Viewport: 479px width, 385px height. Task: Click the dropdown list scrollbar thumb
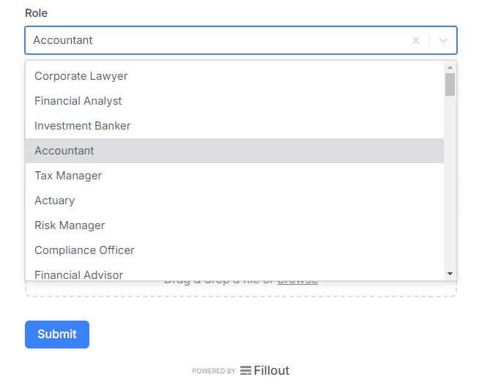point(450,85)
